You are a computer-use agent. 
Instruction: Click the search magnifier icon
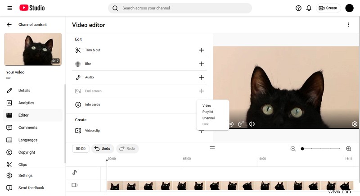115,8
